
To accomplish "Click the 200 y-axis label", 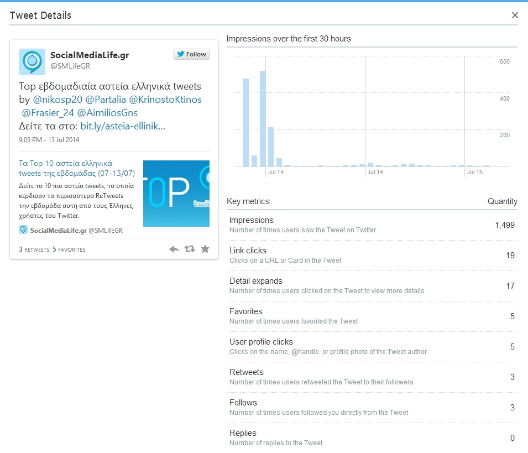I will [504, 135].
